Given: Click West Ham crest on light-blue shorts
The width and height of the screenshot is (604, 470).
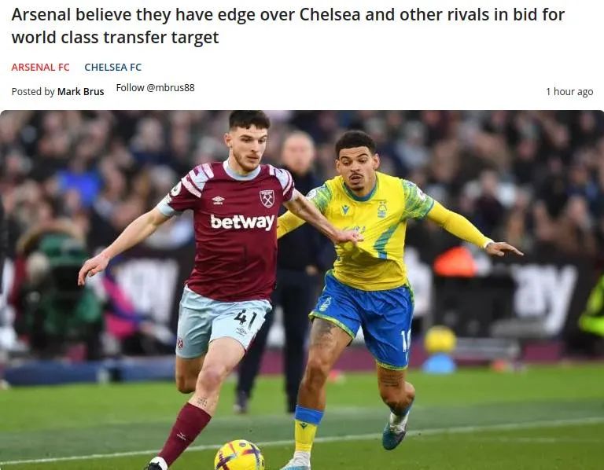Looking at the screenshot, I should pyautogui.click(x=180, y=343).
